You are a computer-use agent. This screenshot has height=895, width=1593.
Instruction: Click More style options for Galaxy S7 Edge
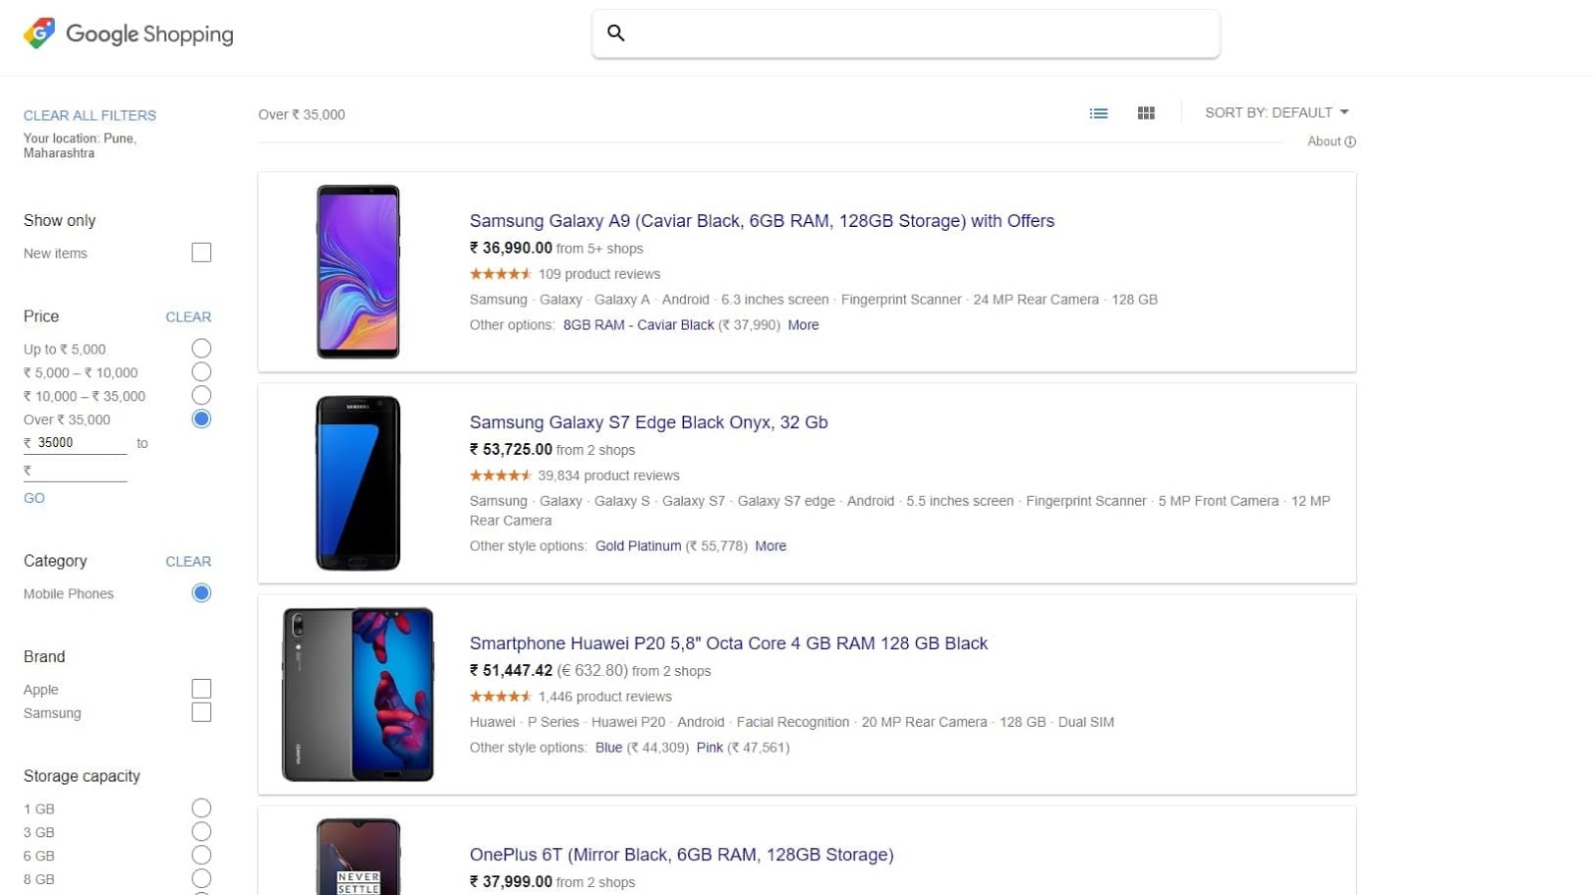[x=771, y=546]
